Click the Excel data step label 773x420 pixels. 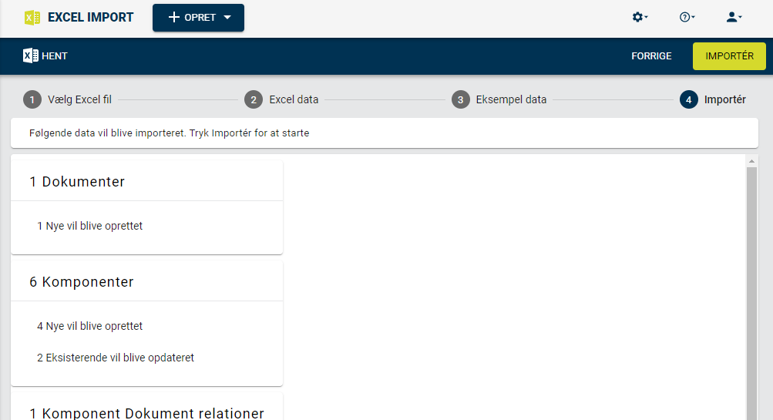(294, 99)
